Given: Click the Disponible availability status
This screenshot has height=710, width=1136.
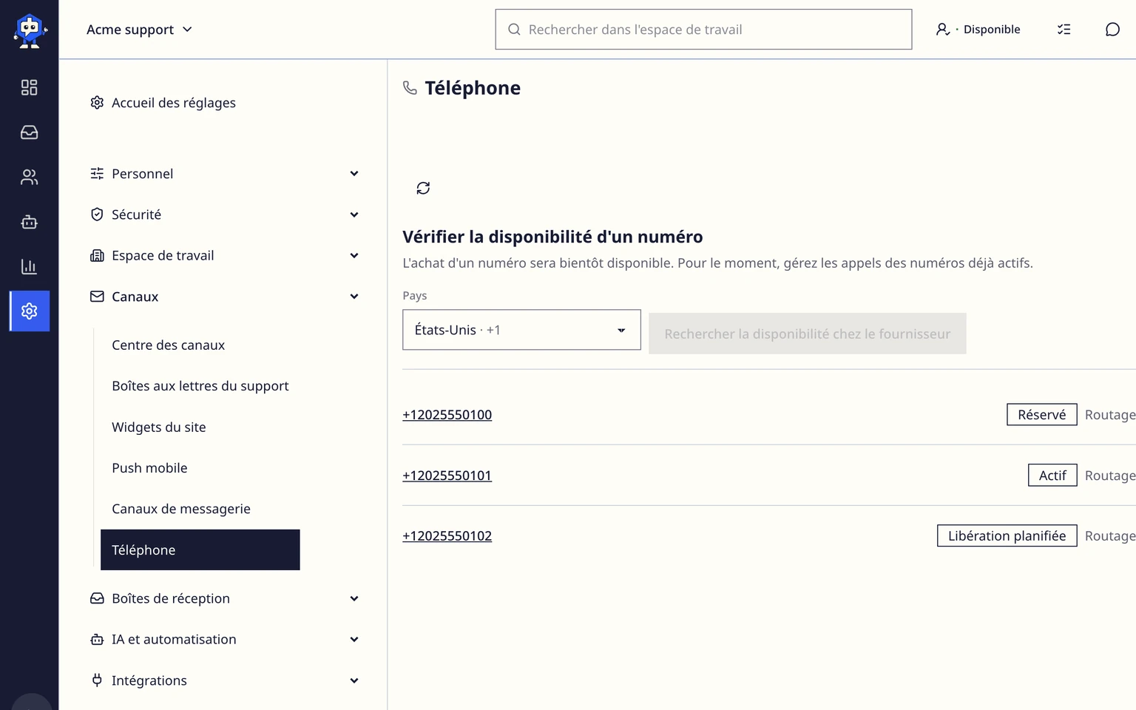Looking at the screenshot, I should pyautogui.click(x=978, y=30).
